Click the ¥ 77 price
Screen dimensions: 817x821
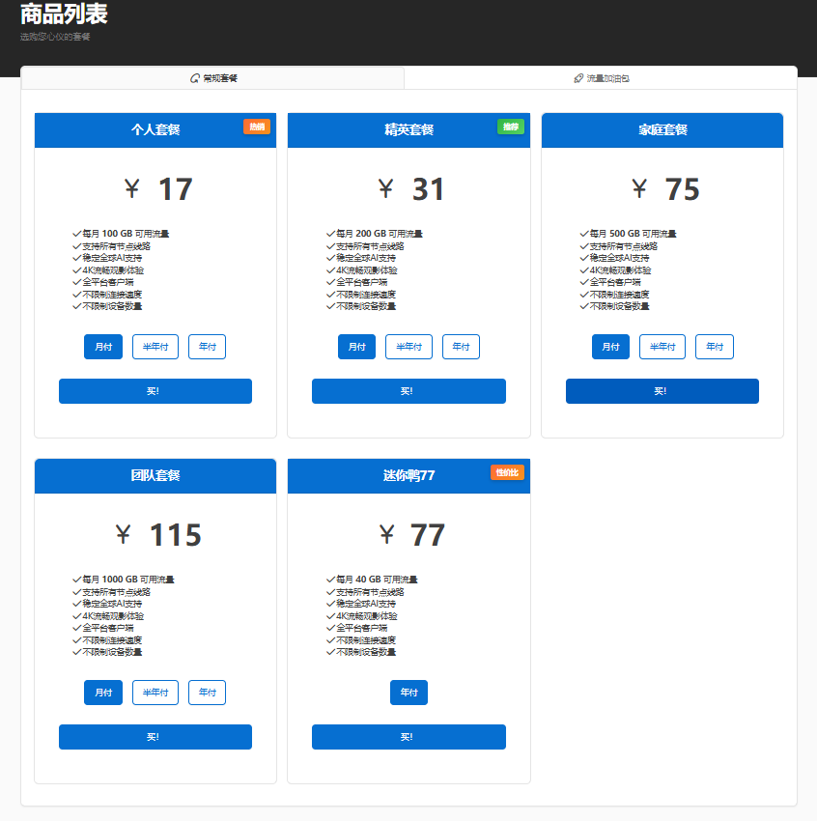pos(412,535)
